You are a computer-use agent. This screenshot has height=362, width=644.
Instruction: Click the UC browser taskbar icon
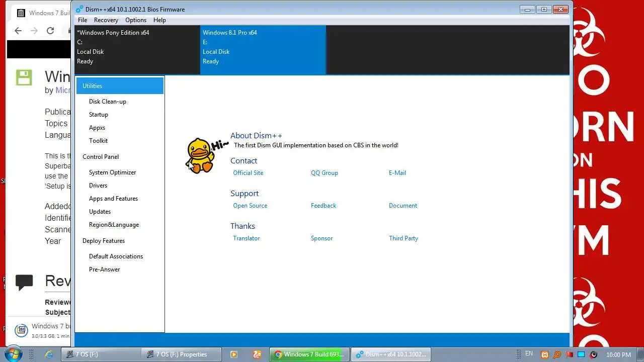tap(257, 354)
